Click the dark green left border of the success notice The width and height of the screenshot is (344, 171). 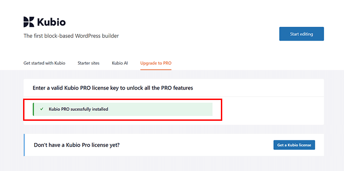[33, 109]
